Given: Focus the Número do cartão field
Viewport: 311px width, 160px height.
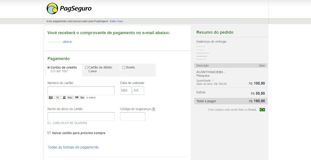Looking at the screenshot, I should (x=81, y=91).
